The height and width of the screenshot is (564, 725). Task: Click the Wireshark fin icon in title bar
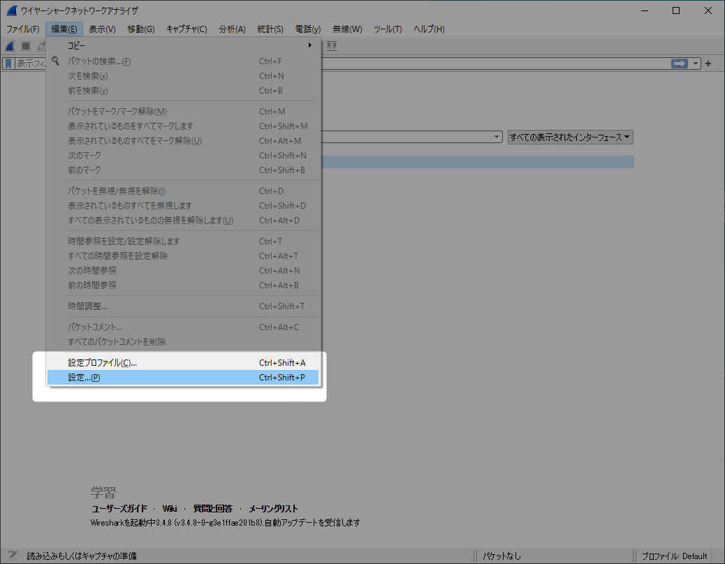click(x=12, y=10)
